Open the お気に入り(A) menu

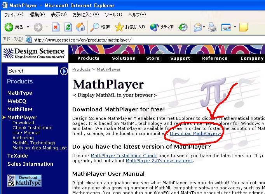click(86, 15)
